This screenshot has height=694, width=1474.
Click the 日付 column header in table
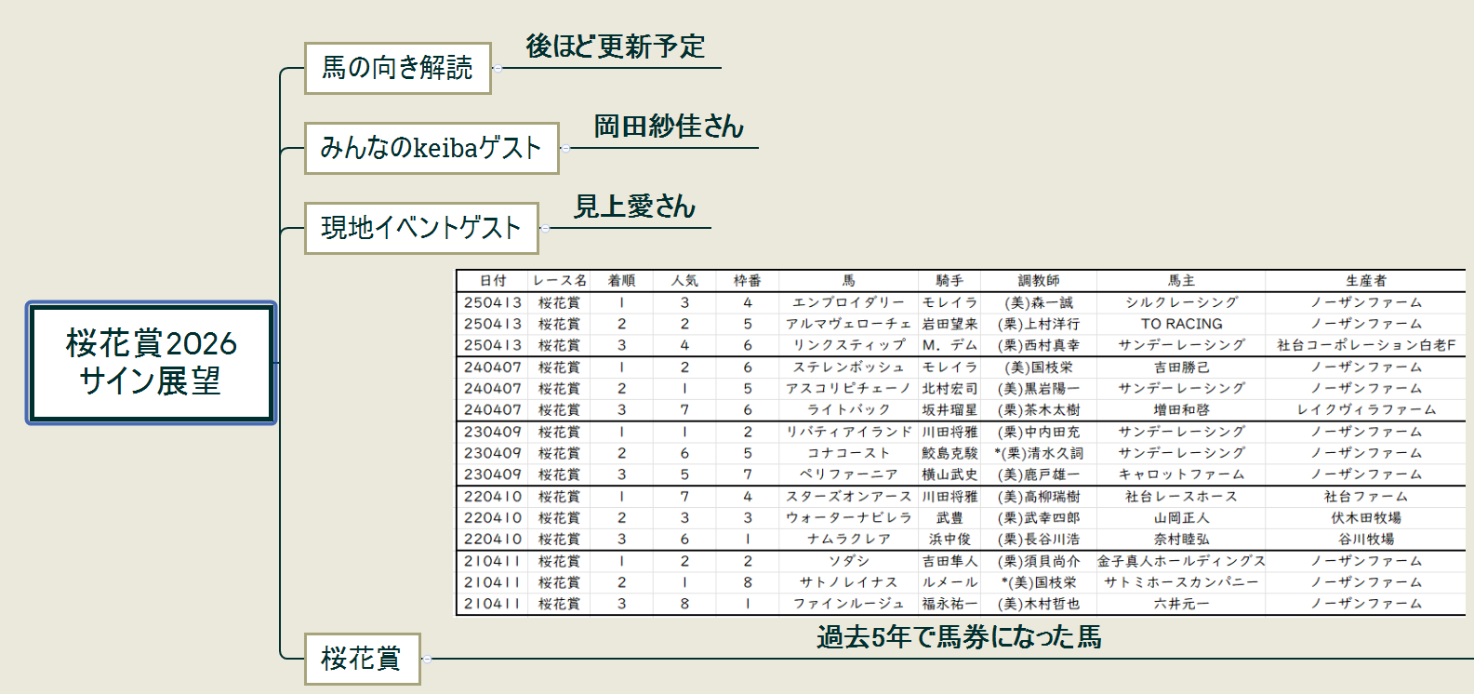[493, 281]
